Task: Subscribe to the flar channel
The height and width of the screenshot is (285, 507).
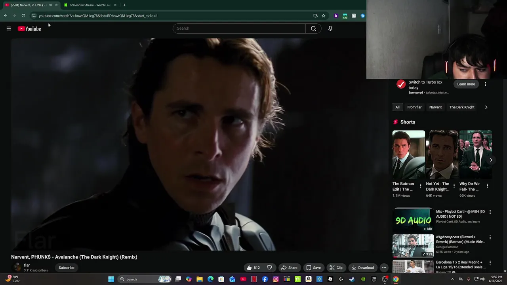Action: [x=67, y=268]
